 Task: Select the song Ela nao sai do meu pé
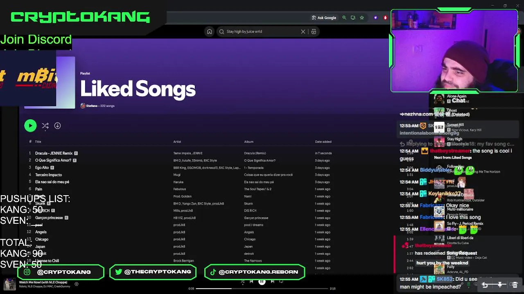(x=52, y=182)
